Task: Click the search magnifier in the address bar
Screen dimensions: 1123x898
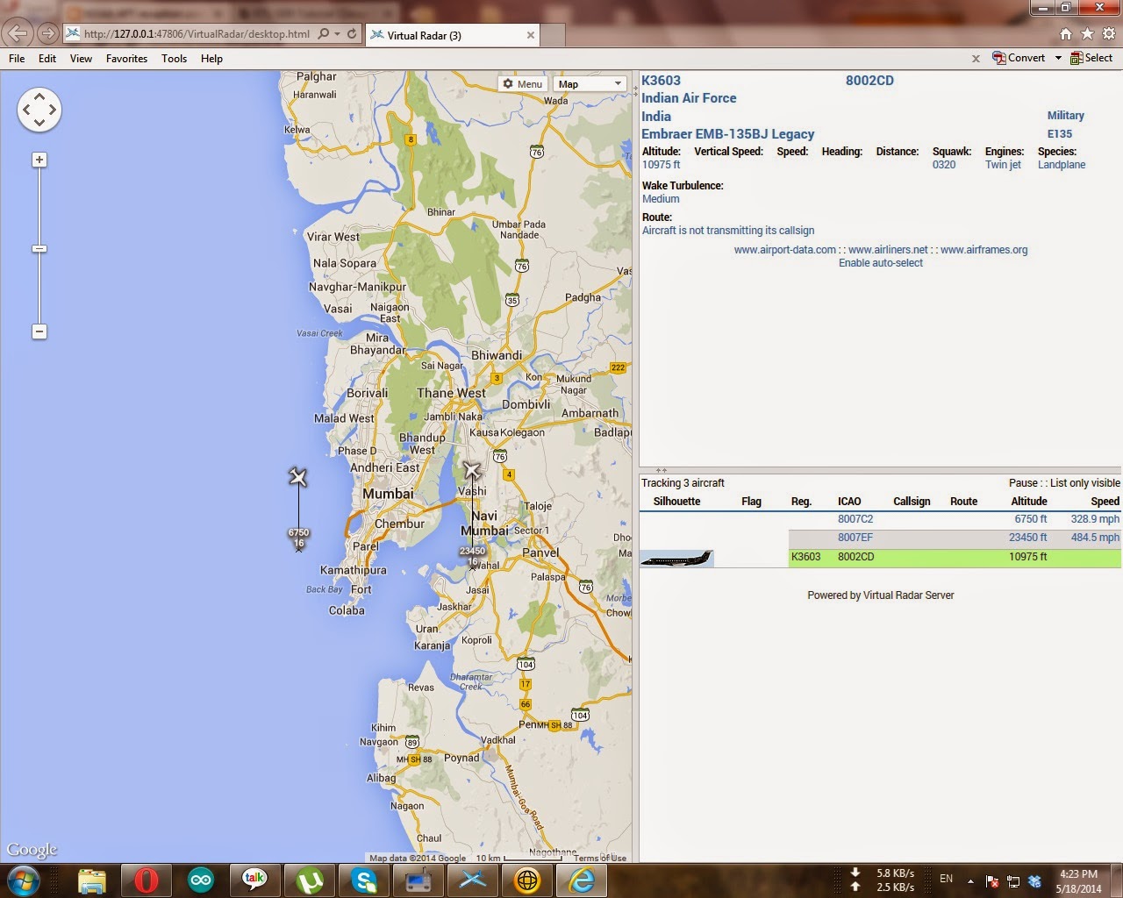Action: tap(324, 34)
